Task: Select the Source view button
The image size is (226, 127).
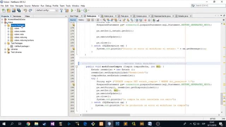Action: pyautogui.click(x=73, y=20)
